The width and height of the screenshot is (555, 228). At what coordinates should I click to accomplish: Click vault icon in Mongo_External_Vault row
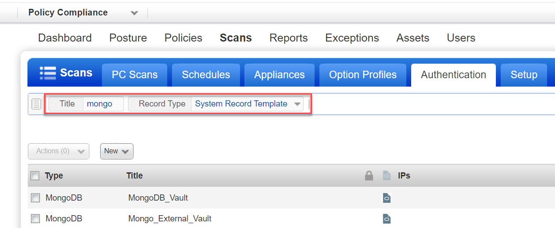(x=386, y=219)
